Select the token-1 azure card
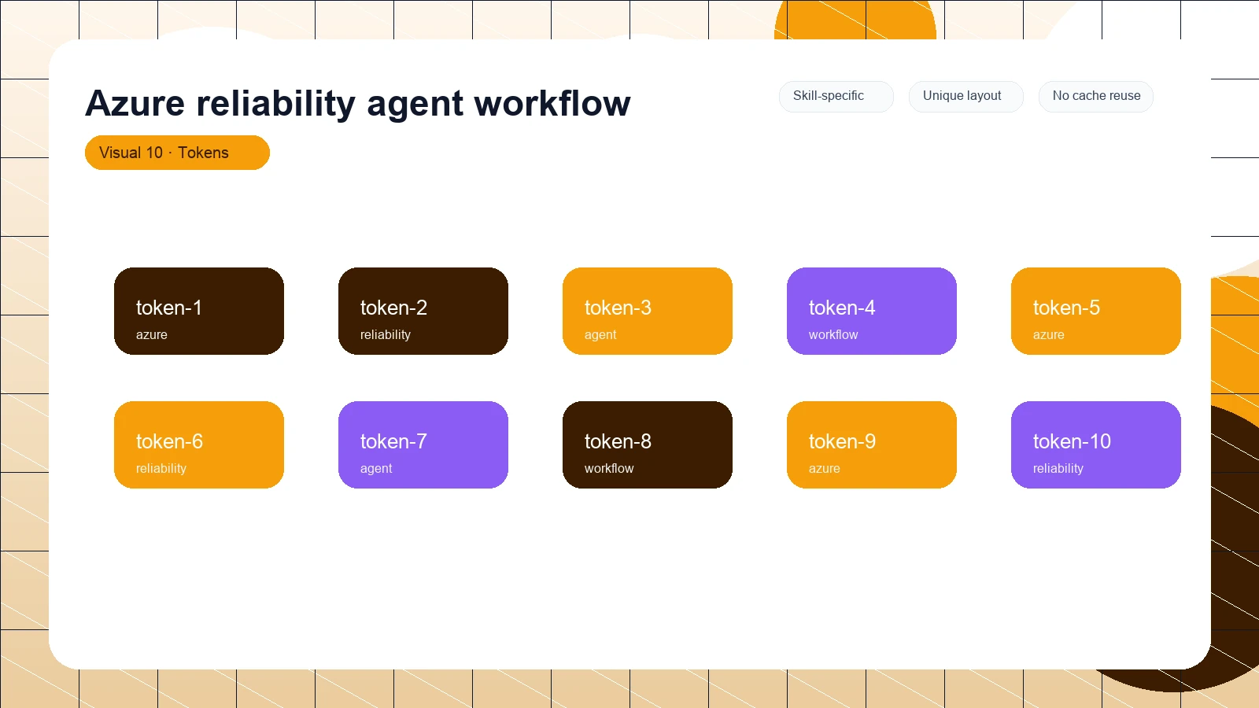Image resolution: width=1259 pixels, height=708 pixels. pos(199,311)
